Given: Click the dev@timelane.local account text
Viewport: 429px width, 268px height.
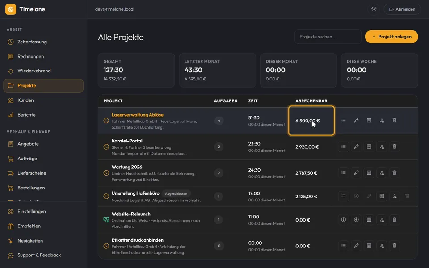Looking at the screenshot, I should (x=115, y=9).
